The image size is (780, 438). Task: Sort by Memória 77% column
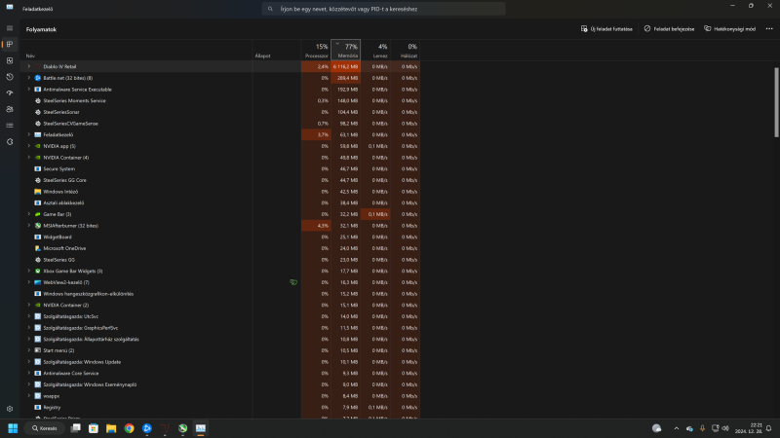coord(346,51)
